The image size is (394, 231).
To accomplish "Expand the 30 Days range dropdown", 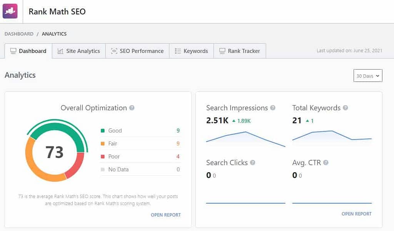I will point(368,76).
